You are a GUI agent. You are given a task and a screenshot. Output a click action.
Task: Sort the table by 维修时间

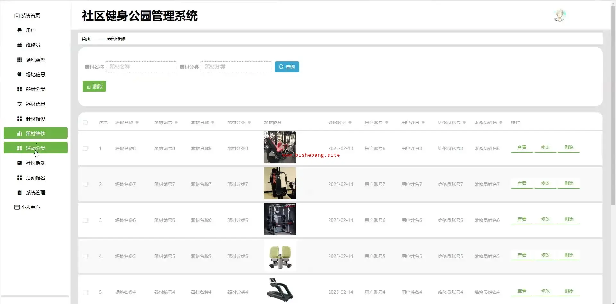[350, 122]
